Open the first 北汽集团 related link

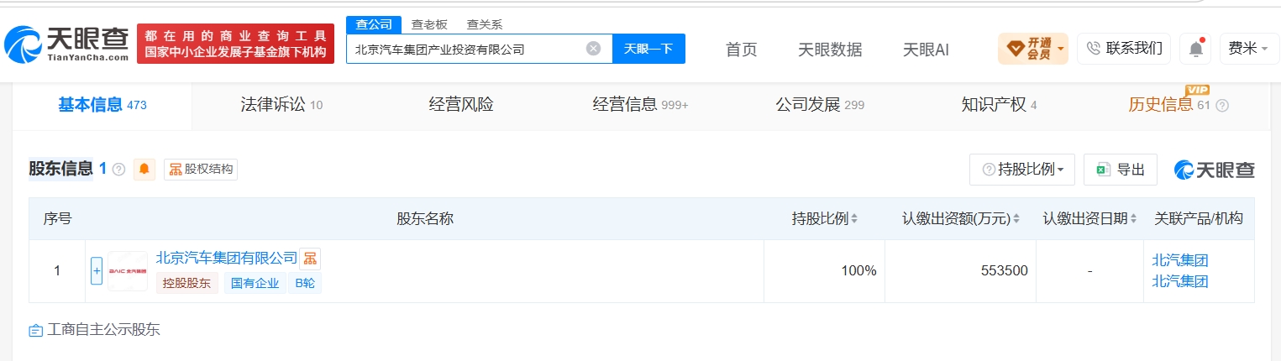pos(1179,260)
